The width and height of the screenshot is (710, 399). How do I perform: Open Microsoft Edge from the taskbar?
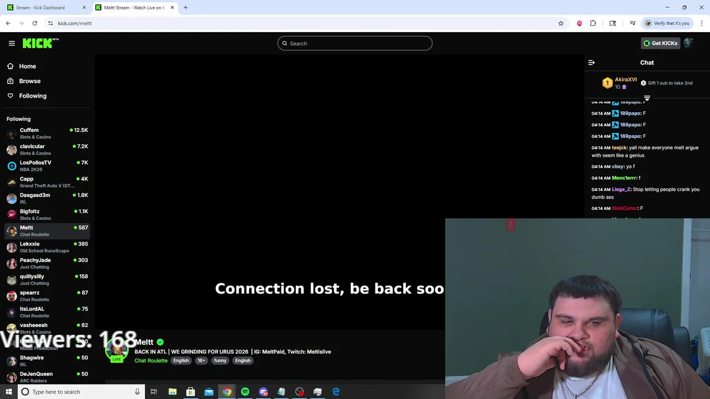(336, 392)
